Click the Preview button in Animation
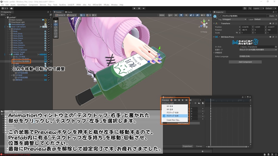The height and width of the screenshot is (156, 278). (x=165, y=100)
